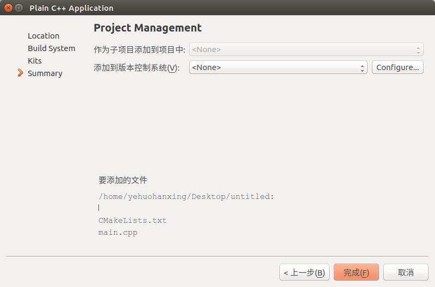Click the /home/yehuohanxing/Desktop/untitled path text
This screenshot has height=287, width=435.
point(186,197)
